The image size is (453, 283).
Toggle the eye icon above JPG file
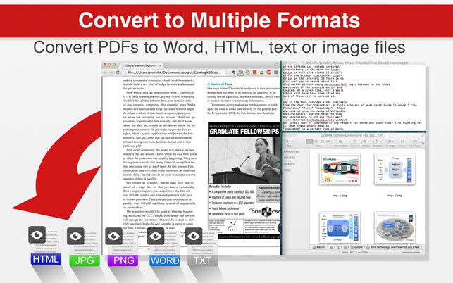tap(75, 236)
